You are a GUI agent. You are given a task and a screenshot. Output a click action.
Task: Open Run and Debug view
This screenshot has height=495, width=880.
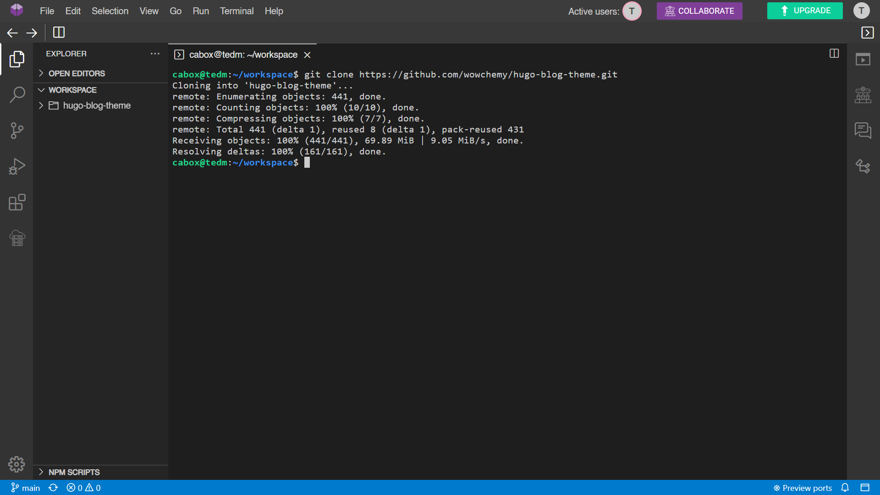17,166
